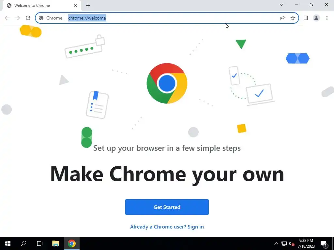Go back using the browser back arrow
334x250 pixels.
[7, 18]
